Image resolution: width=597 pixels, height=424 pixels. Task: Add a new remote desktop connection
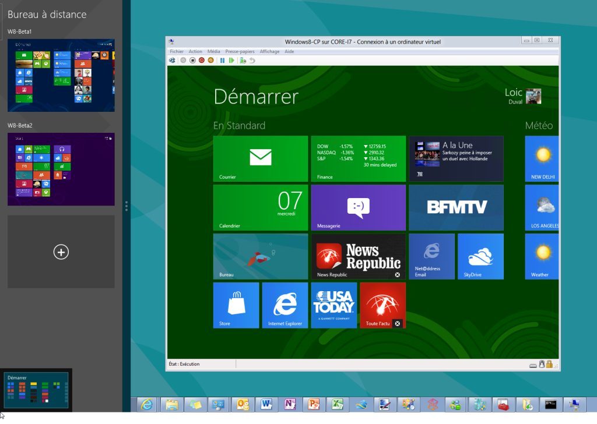pos(61,252)
